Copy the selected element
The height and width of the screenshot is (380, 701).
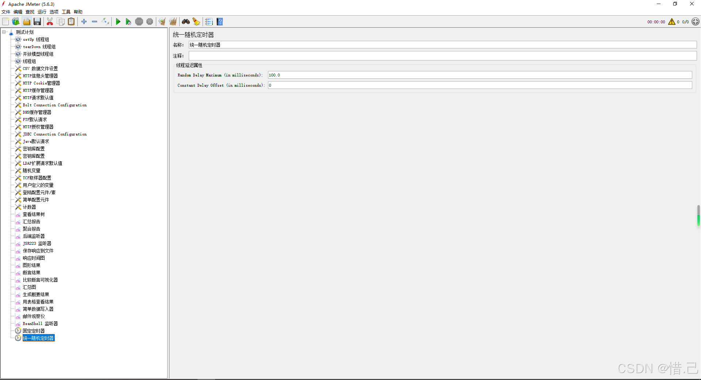[61, 22]
